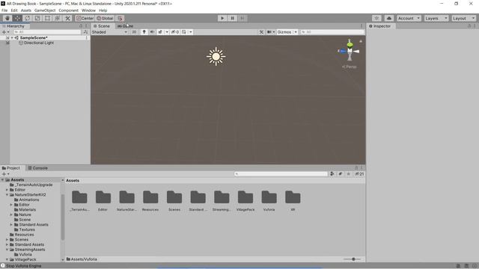Toggle scene audio speaker icon
The width and height of the screenshot is (479, 269).
[152, 32]
